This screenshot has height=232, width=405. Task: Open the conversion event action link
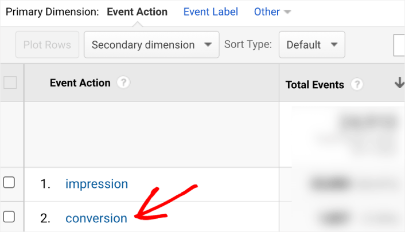click(x=96, y=218)
